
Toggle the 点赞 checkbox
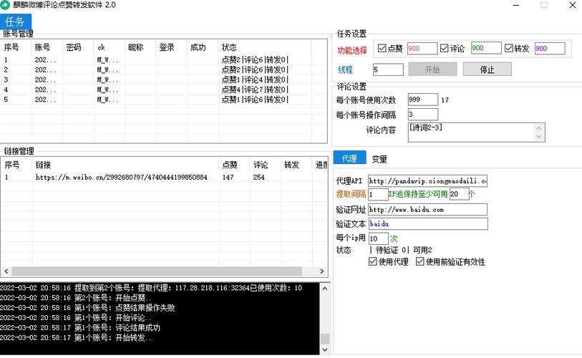coord(382,48)
